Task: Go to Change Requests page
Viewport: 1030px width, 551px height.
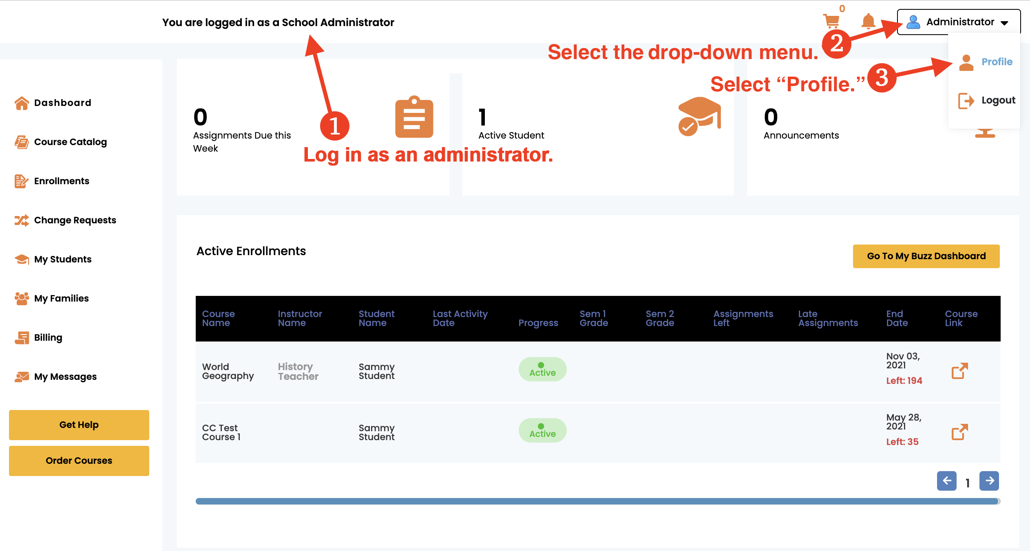Action: point(75,220)
